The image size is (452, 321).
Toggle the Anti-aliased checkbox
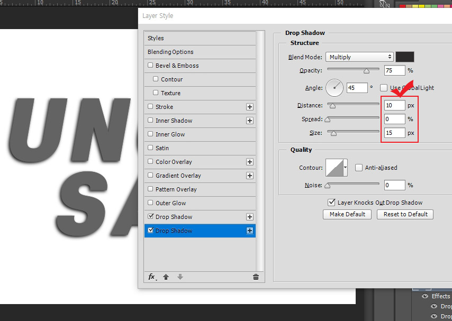359,168
